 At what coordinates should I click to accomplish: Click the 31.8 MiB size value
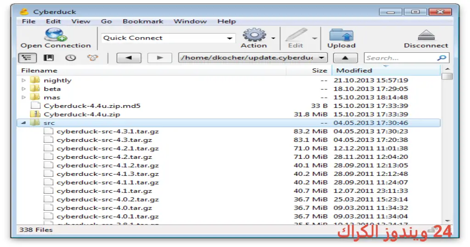[x=311, y=114]
